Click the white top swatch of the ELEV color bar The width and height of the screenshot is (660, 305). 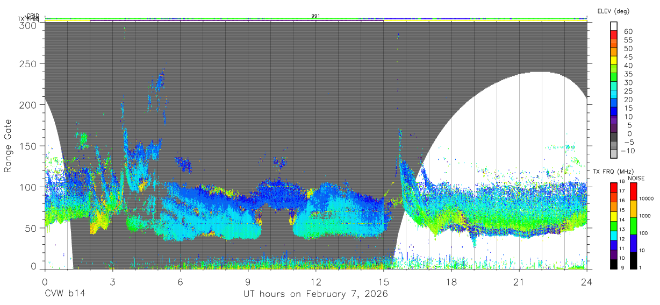(614, 26)
